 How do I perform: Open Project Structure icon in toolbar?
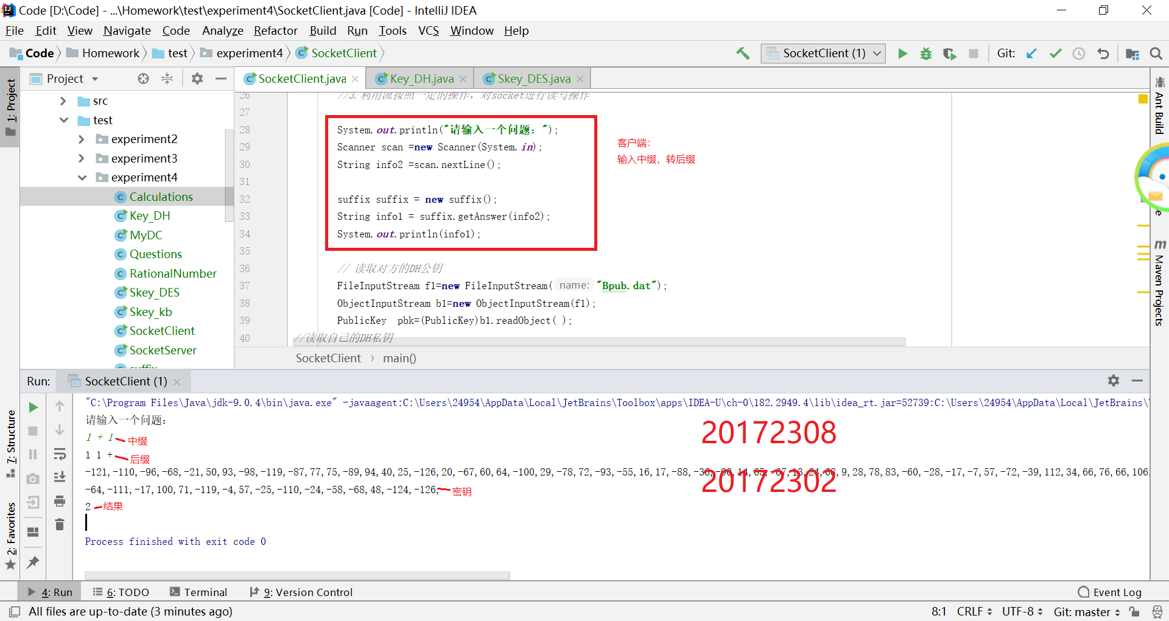[x=1132, y=54]
